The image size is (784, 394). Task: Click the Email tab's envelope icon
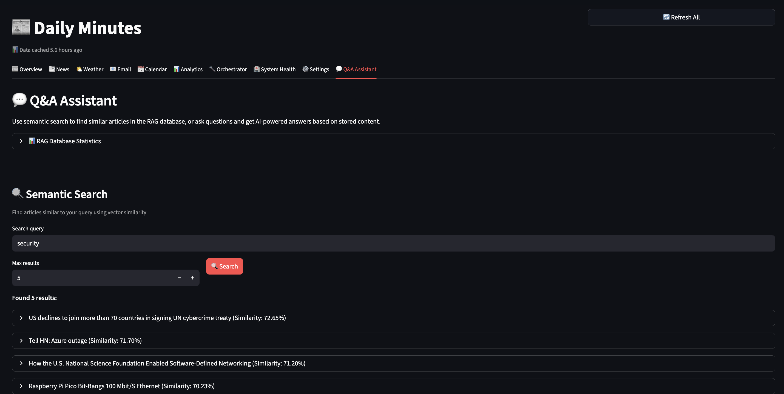click(x=113, y=69)
